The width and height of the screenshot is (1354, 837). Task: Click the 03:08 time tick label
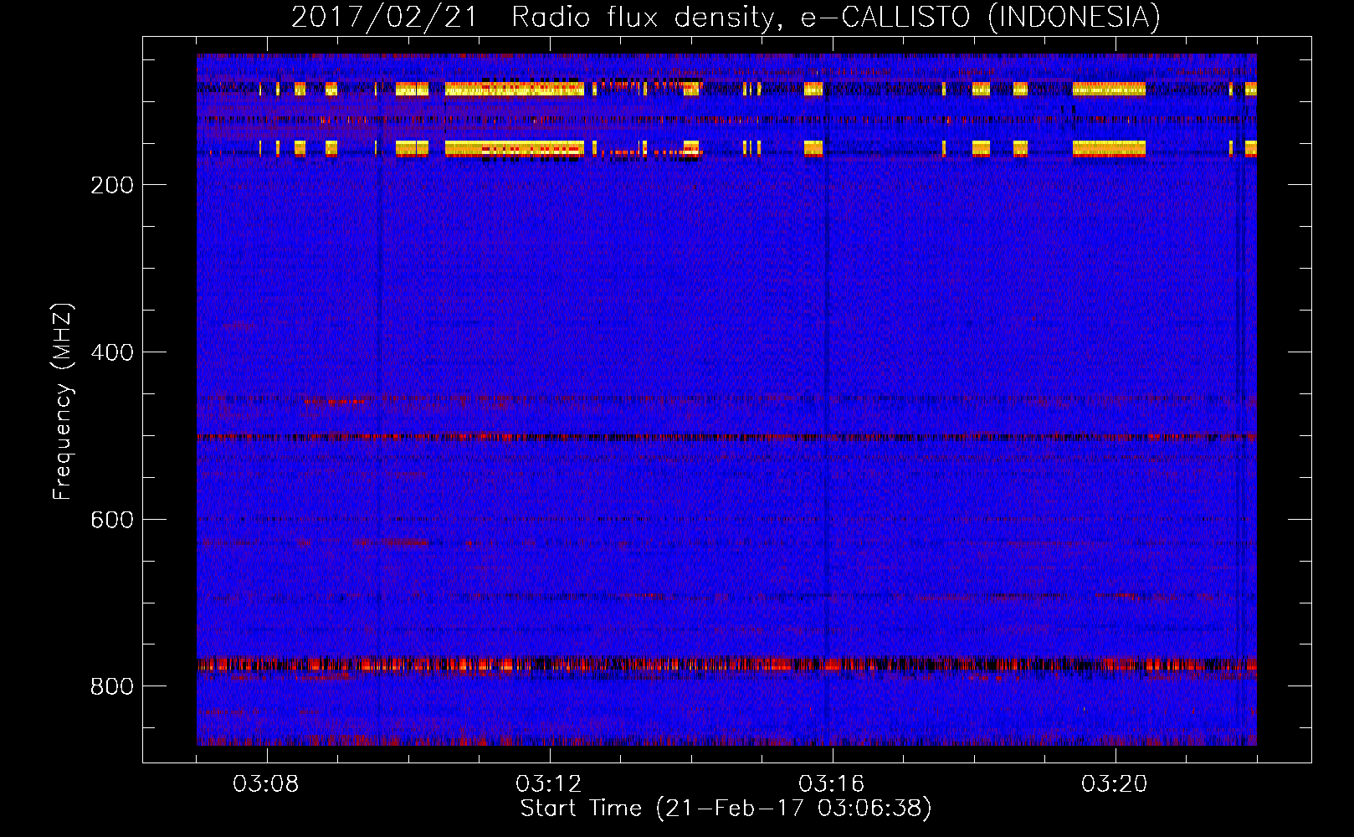coord(266,784)
